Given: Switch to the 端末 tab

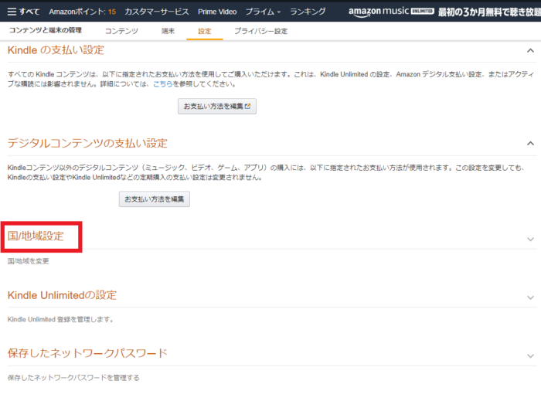Looking at the screenshot, I should point(168,31).
